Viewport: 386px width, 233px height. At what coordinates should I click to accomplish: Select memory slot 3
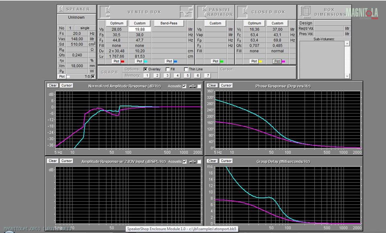(167, 76)
